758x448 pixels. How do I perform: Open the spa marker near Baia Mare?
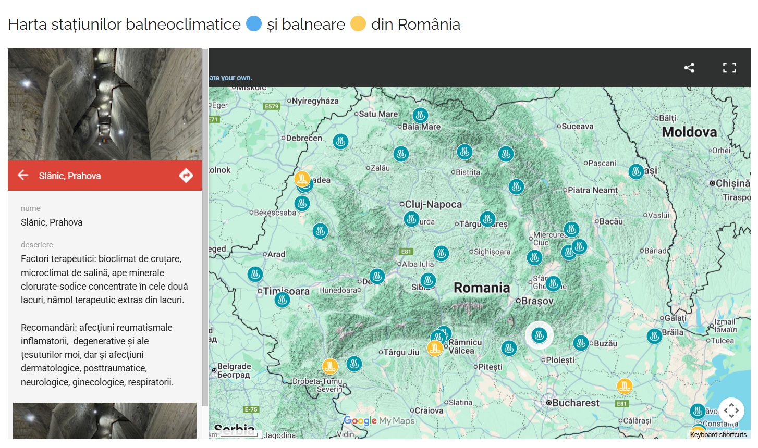point(420,115)
